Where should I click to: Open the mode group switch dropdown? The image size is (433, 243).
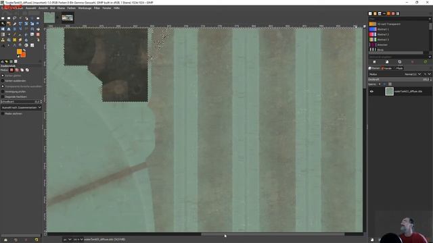[427, 74]
